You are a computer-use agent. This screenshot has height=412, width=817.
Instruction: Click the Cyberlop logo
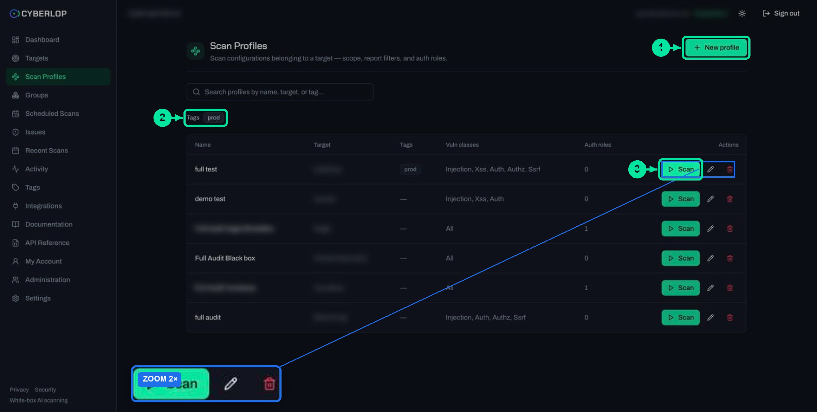(x=38, y=14)
